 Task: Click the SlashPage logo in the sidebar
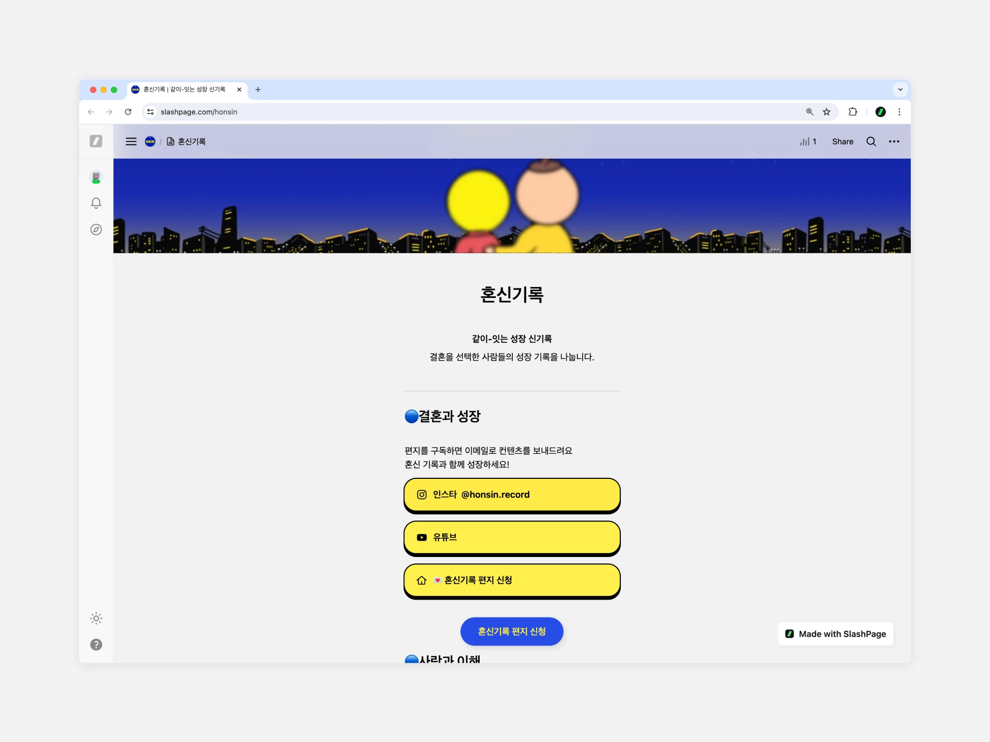pos(96,141)
